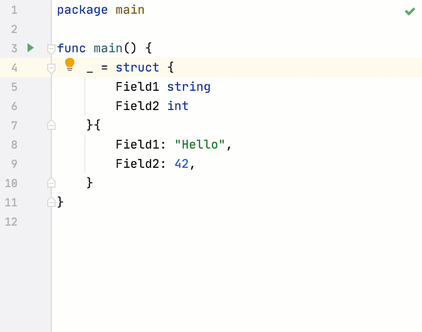Open the intention actions light bulb

69,64
